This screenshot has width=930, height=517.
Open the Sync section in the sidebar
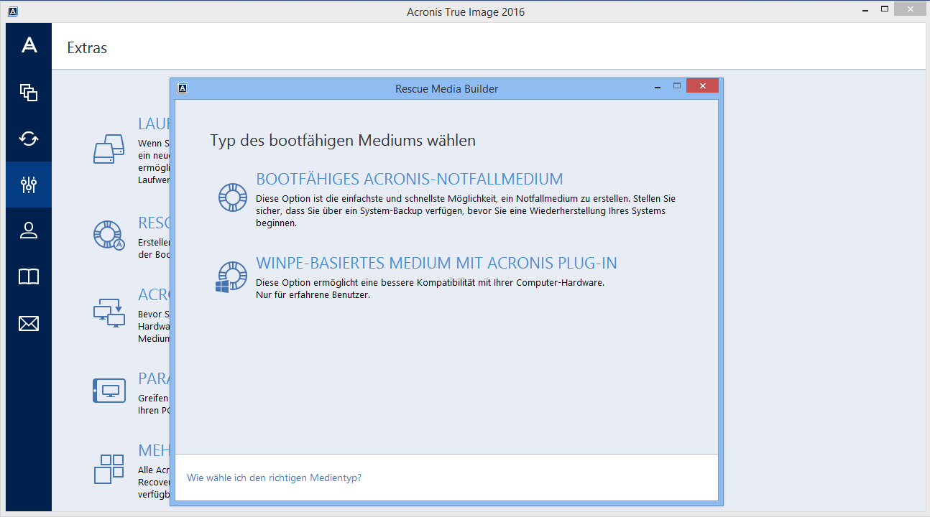29,139
